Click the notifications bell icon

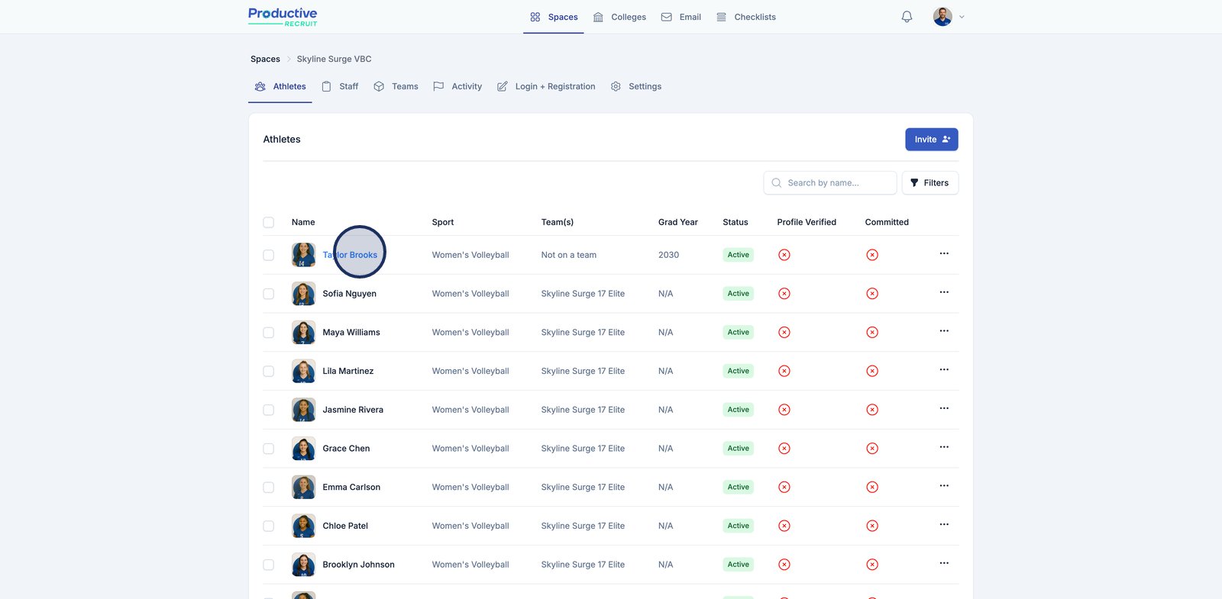pyautogui.click(x=907, y=17)
